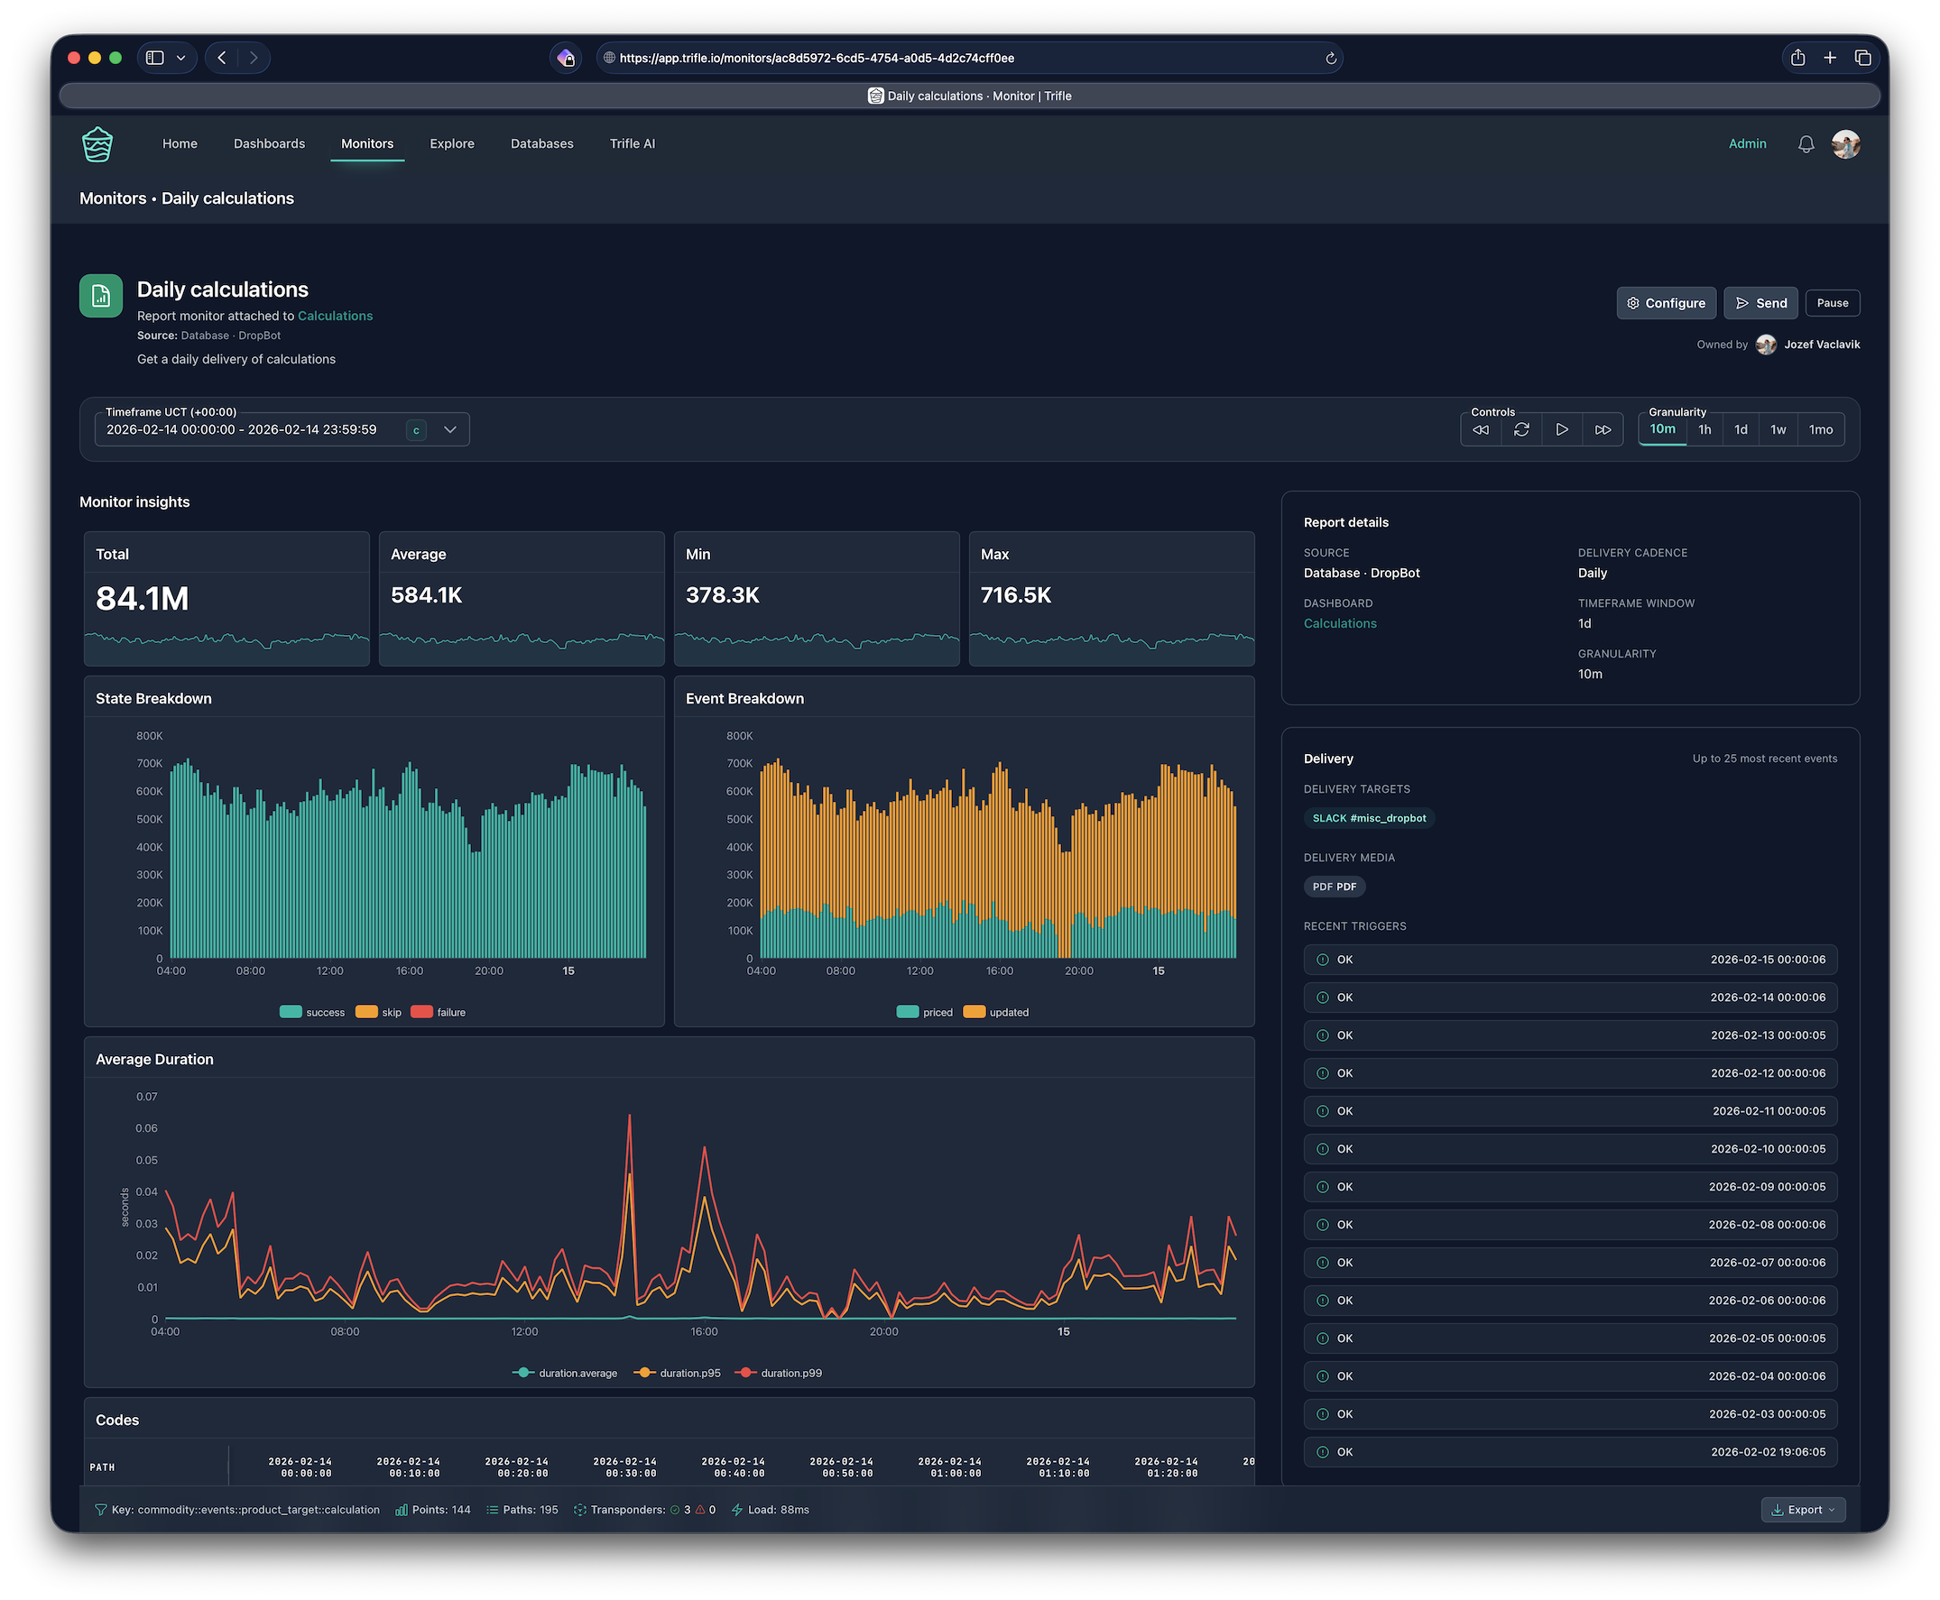This screenshot has width=1940, height=1600.
Task: Click the Configure button
Action: pos(1665,303)
